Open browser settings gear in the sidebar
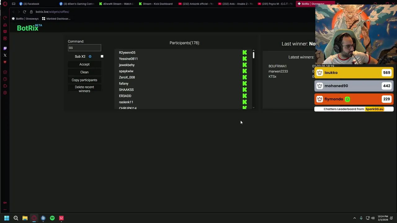Screen dimensions: 397x223 tap(5, 93)
